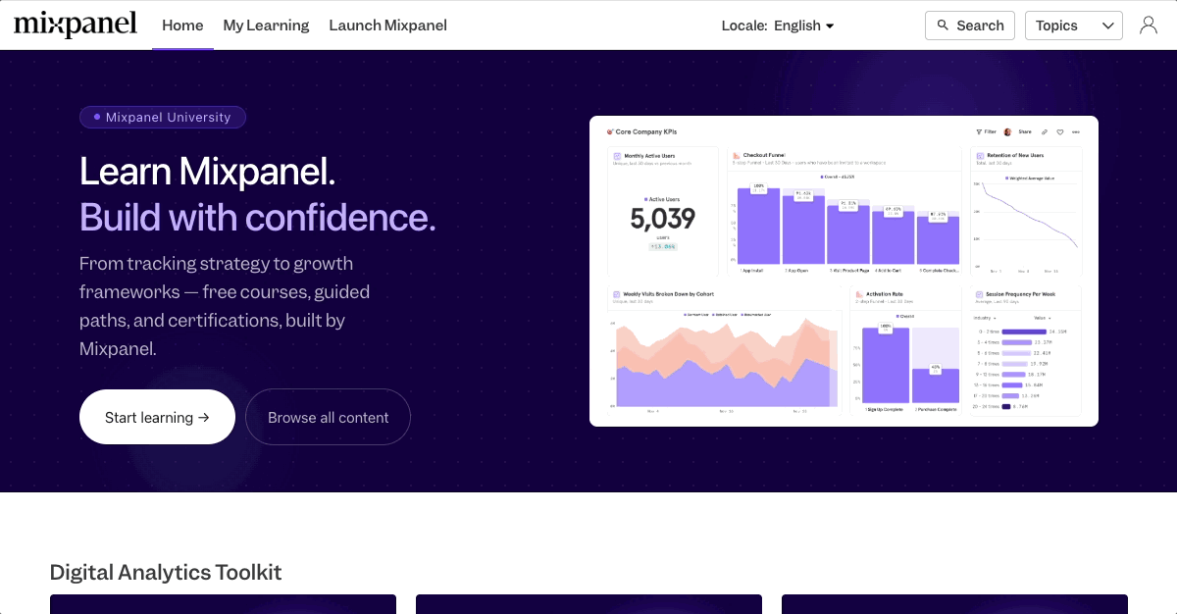The width and height of the screenshot is (1177, 614).
Task: Click the 'Core Company KPIs' dashboard title
Action: click(646, 131)
